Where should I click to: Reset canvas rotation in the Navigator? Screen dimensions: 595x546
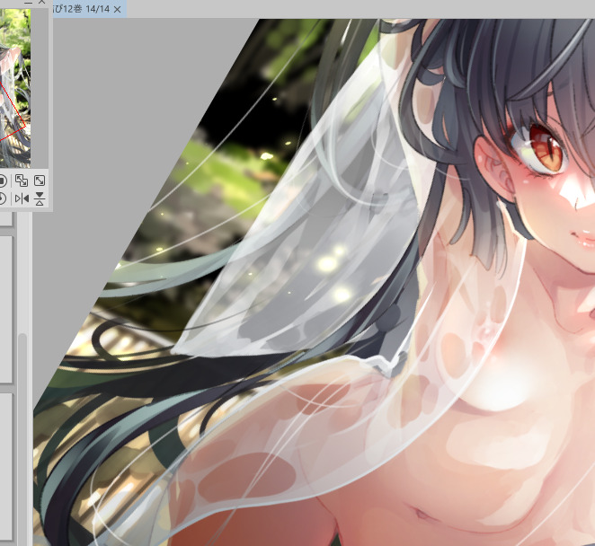pyautogui.click(x=2, y=198)
